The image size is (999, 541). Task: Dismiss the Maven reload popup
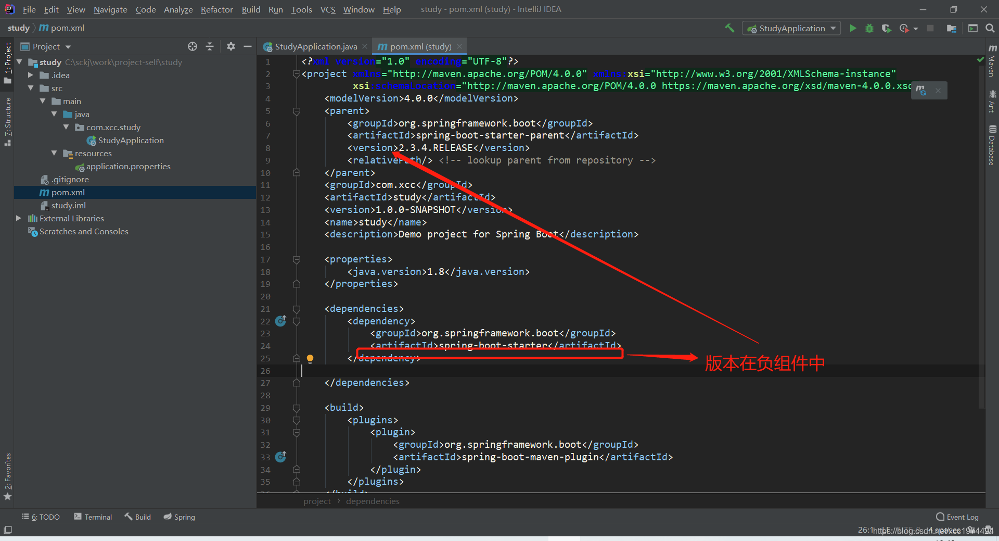(938, 90)
